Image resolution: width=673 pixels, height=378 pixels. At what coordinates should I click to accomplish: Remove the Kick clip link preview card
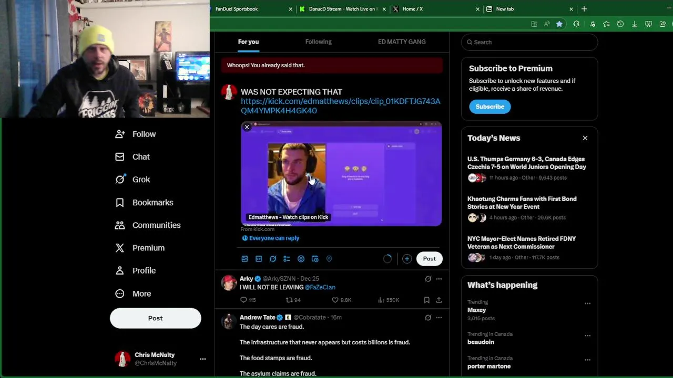click(247, 127)
